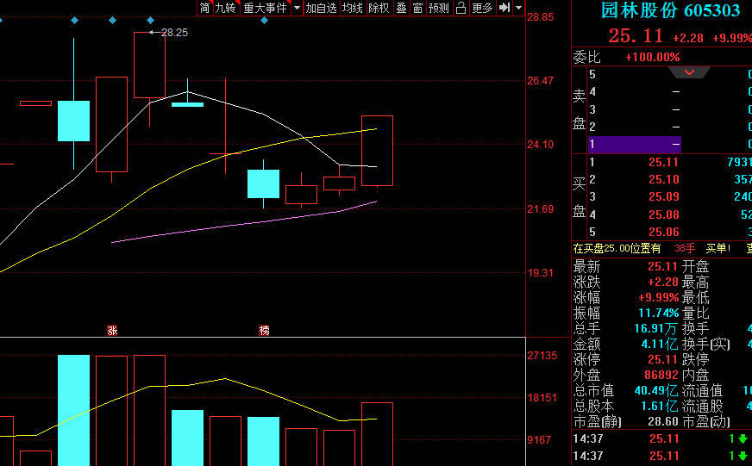This screenshot has height=466, width=752.
Task: Click the 涨 marker below the candles
Action: coord(112,330)
